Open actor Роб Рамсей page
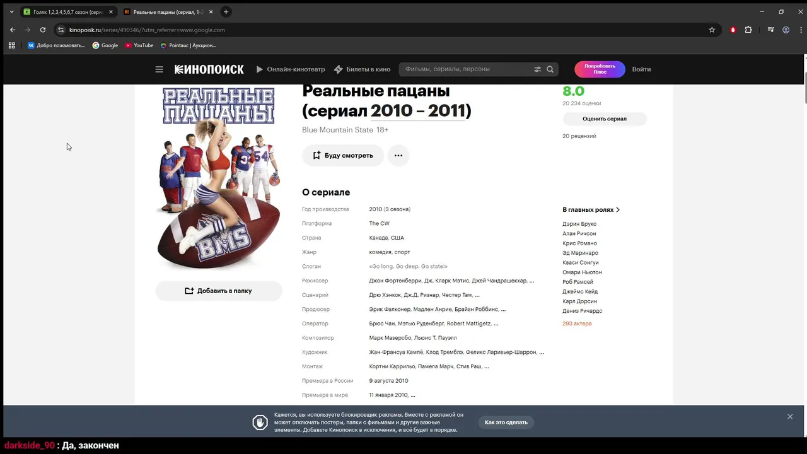Screen dimensions: 807x454 pos(578,282)
